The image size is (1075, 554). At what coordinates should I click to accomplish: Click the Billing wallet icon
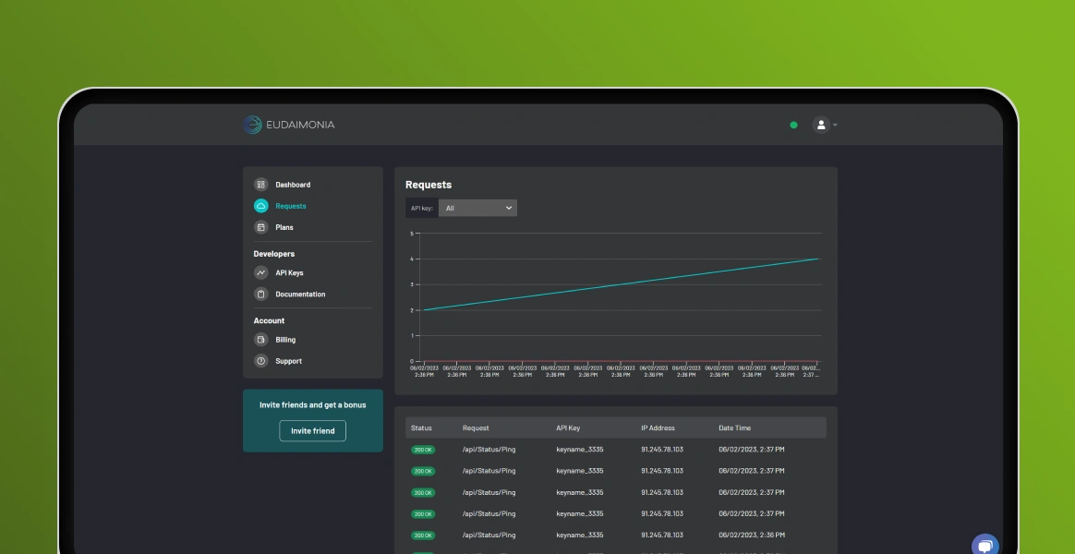pos(260,340)
